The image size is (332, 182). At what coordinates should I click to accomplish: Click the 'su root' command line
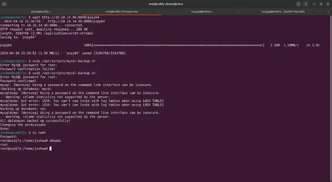(x=36, y=132)
